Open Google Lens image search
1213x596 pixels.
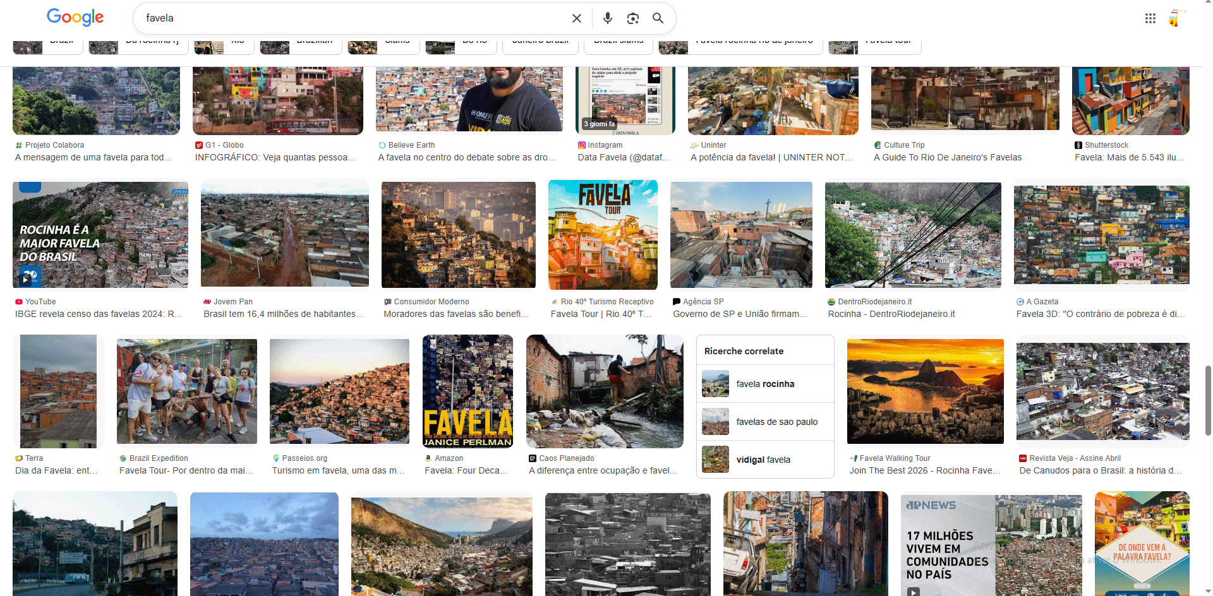(632, 18)
